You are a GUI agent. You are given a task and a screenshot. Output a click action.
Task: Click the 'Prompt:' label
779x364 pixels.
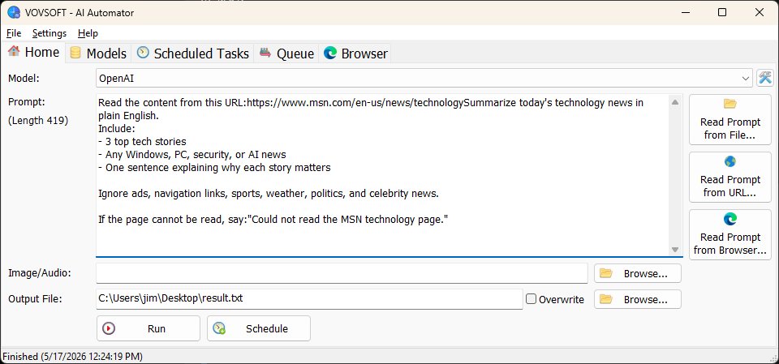click(x=26, y=102)
